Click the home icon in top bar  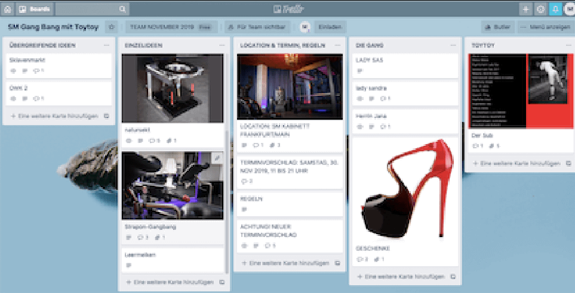(7, 9)
